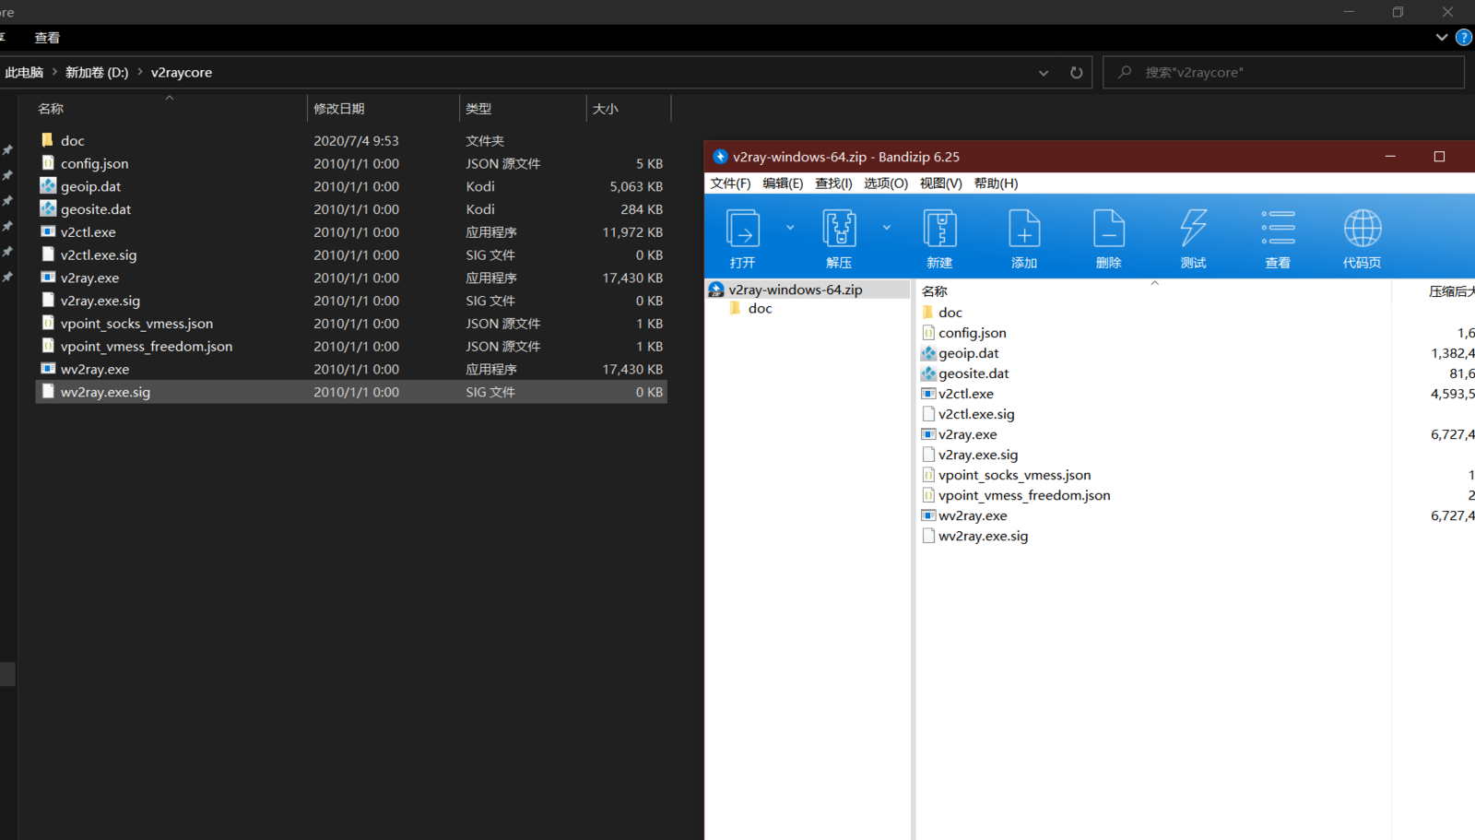Expand the Explorer ribbon with the chevron

point(1441,38)
